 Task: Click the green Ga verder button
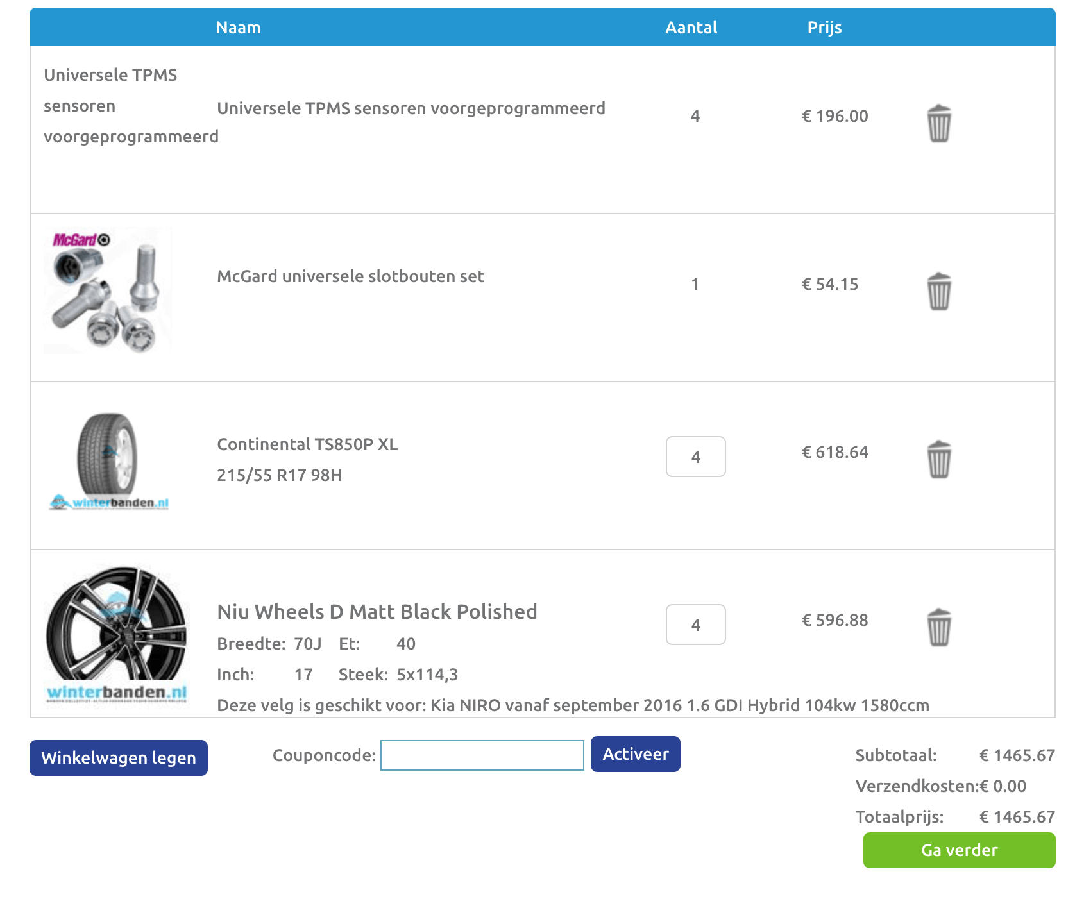tap(959, 850)
